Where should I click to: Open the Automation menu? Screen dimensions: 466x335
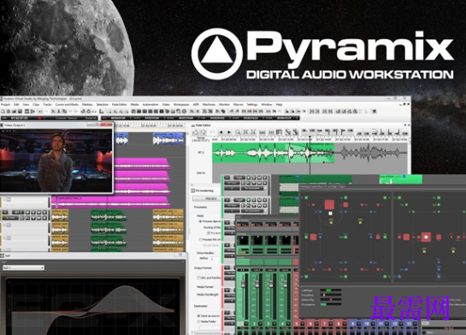click(x=150, y=104)
